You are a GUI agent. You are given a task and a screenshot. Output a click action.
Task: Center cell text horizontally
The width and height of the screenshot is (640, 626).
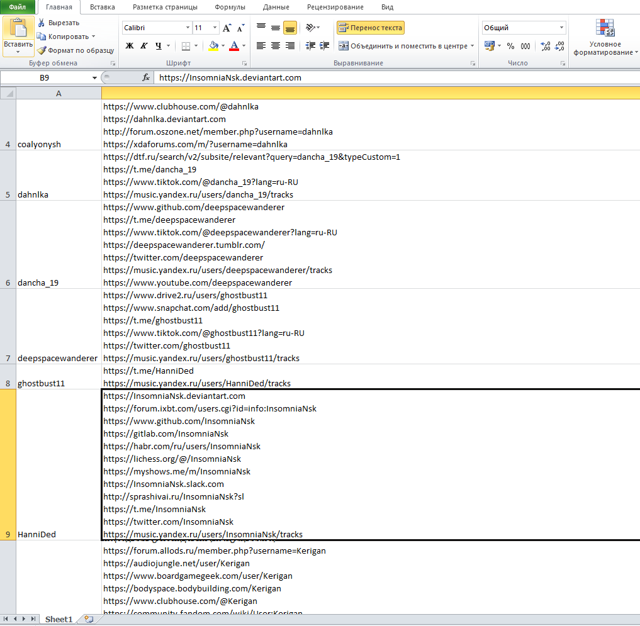(x=276, y=46)
